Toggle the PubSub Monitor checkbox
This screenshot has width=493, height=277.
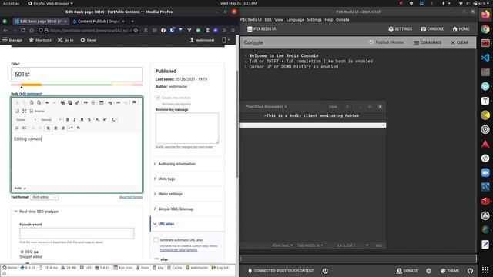click(371, 42)
